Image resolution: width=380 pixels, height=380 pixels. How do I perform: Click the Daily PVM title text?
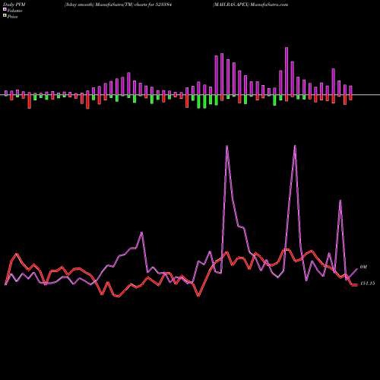click(14, 5)
